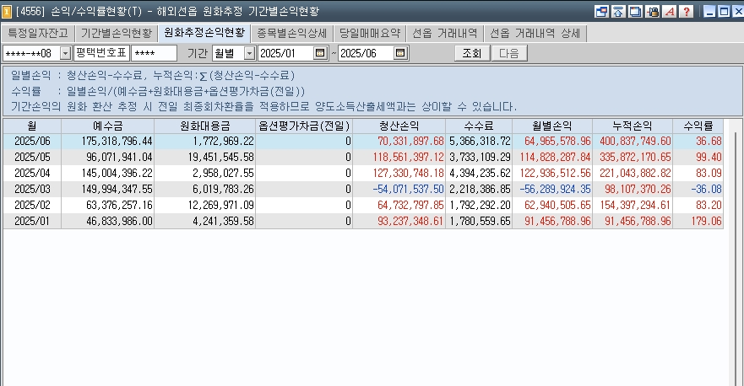Click the yellow screen icon beside [4556]
744x386 pixels.
[x=7, y=11]
